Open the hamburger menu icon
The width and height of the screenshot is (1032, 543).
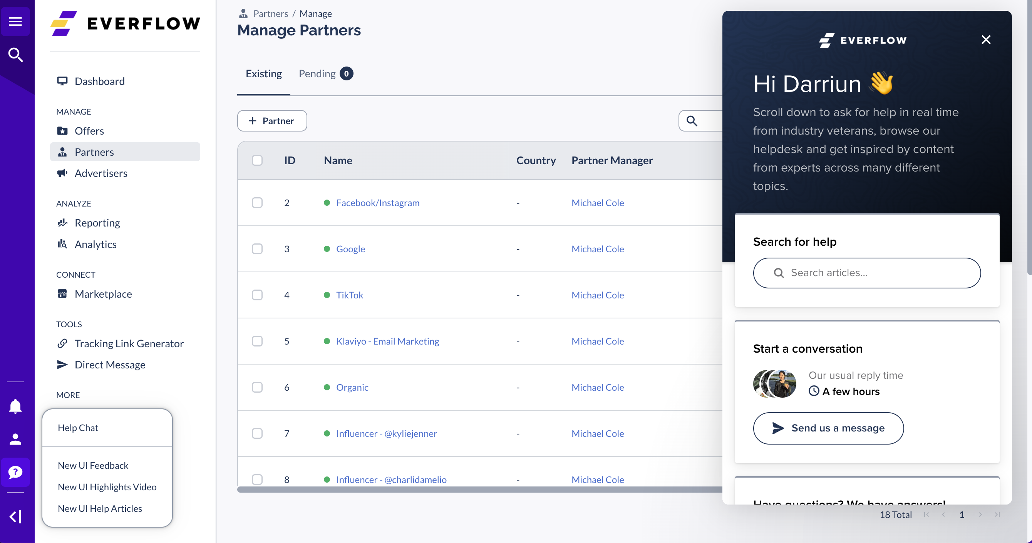pyautogui.click(x=15, y=21)
